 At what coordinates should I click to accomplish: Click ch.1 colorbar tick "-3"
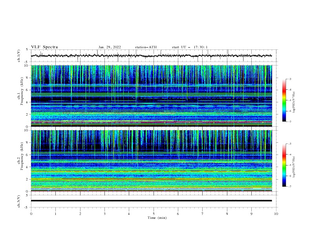[289, 79]
